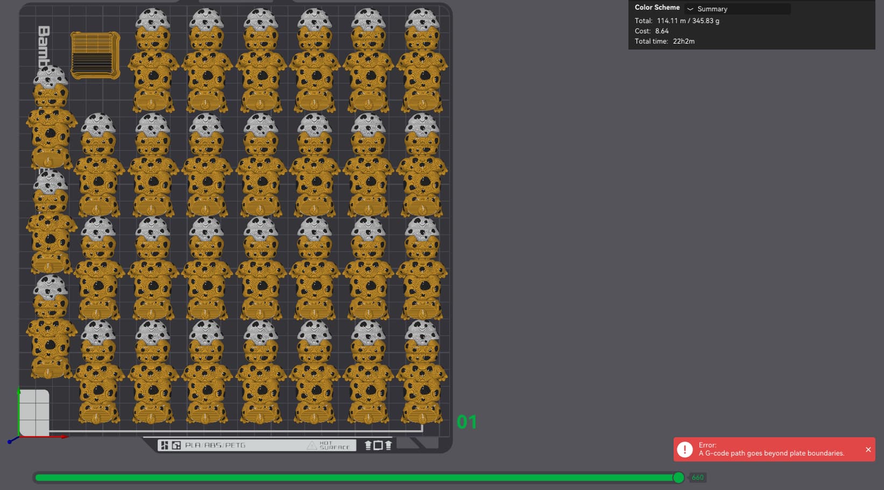
Task: Click the arrows icon right of Hot Surface
Action: pyautogui.click(x=378, y=445)
